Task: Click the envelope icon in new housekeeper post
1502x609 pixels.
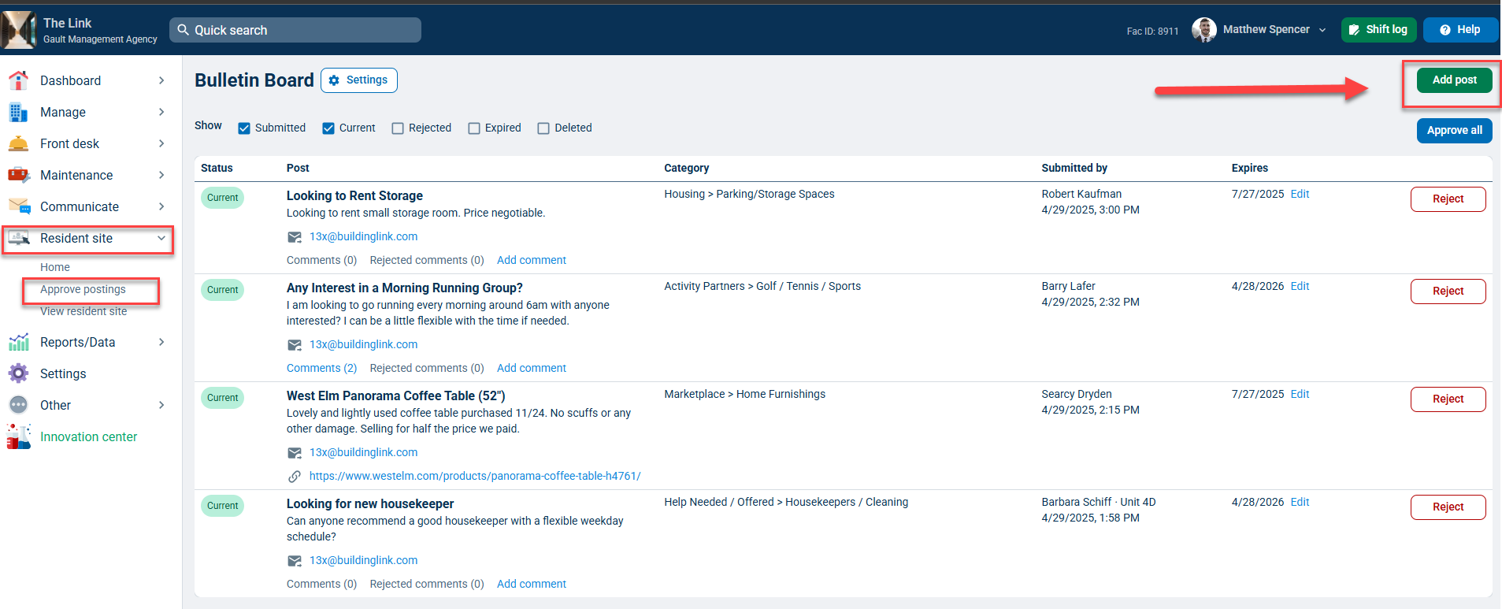Action: tap(295, 561)
